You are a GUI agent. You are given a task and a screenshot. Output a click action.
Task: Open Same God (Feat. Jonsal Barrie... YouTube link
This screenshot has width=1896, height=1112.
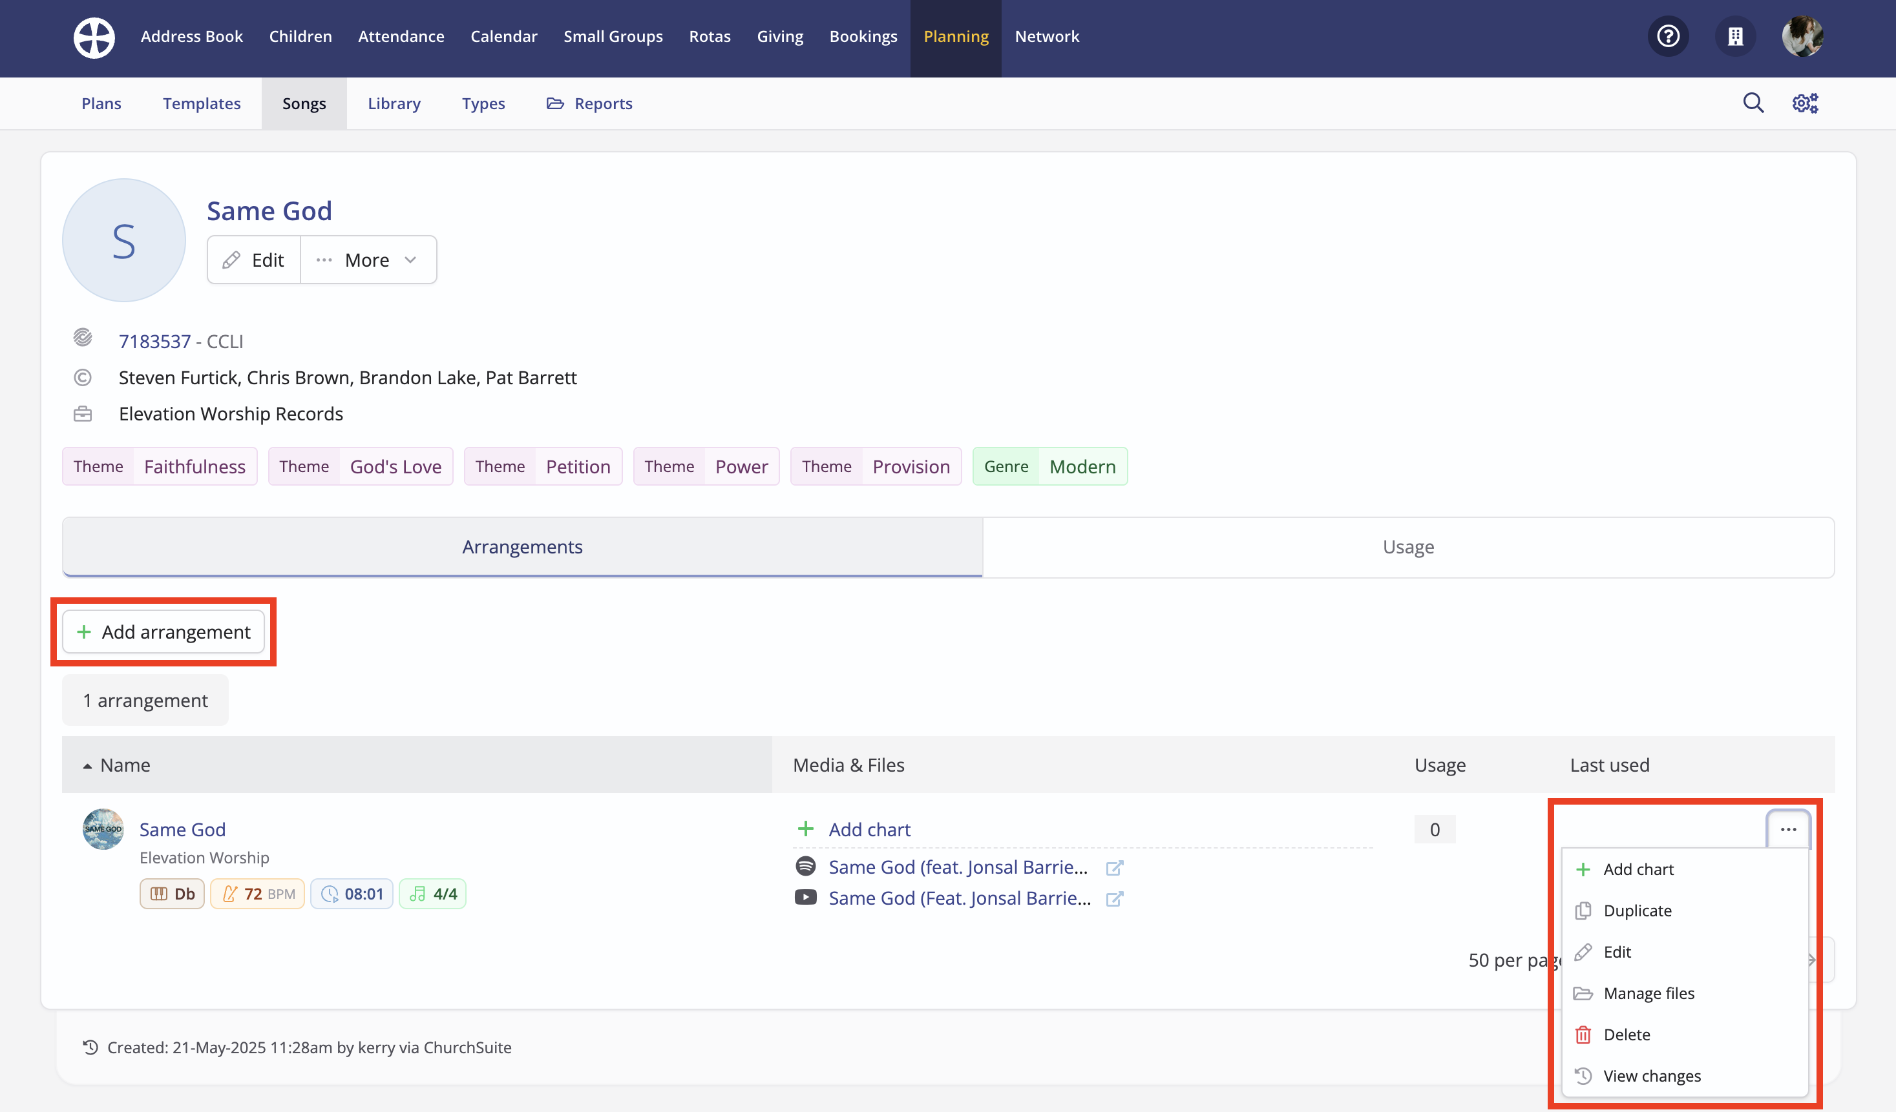click(x=959, y=898)
